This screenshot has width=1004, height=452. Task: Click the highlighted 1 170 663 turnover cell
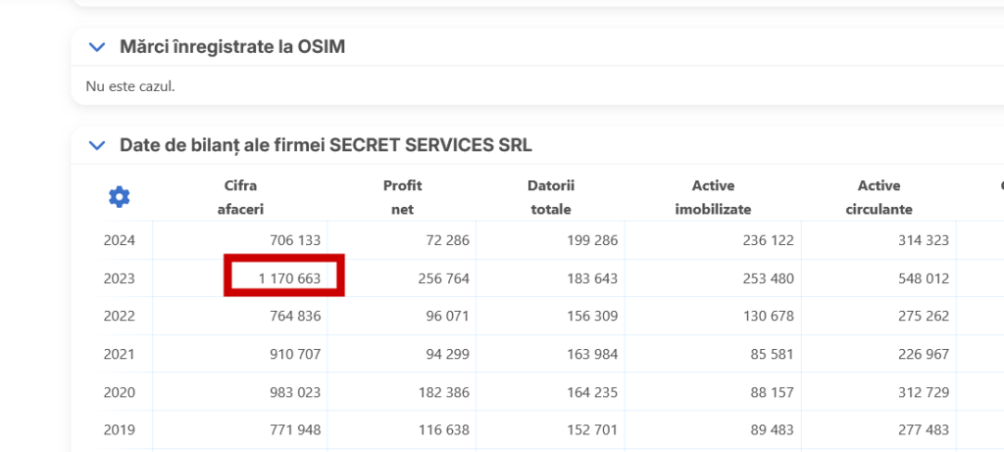[284, 278]
